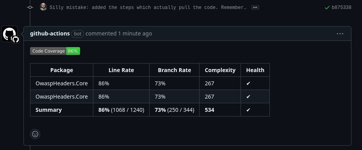Open the comment options three-dot menu

(x=340, y=34)
